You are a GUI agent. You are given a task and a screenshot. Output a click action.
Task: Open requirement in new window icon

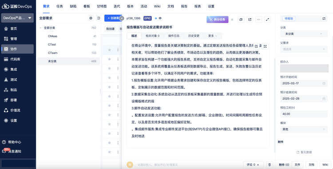click(x=250, y=20)
